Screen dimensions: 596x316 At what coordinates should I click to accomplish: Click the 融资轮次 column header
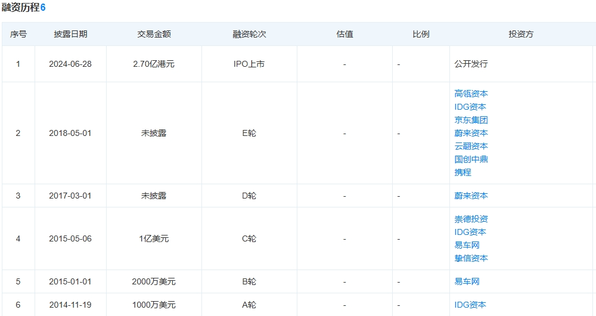249,34
